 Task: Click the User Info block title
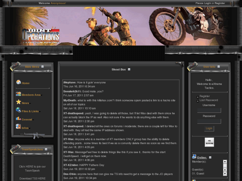[209, 67]
